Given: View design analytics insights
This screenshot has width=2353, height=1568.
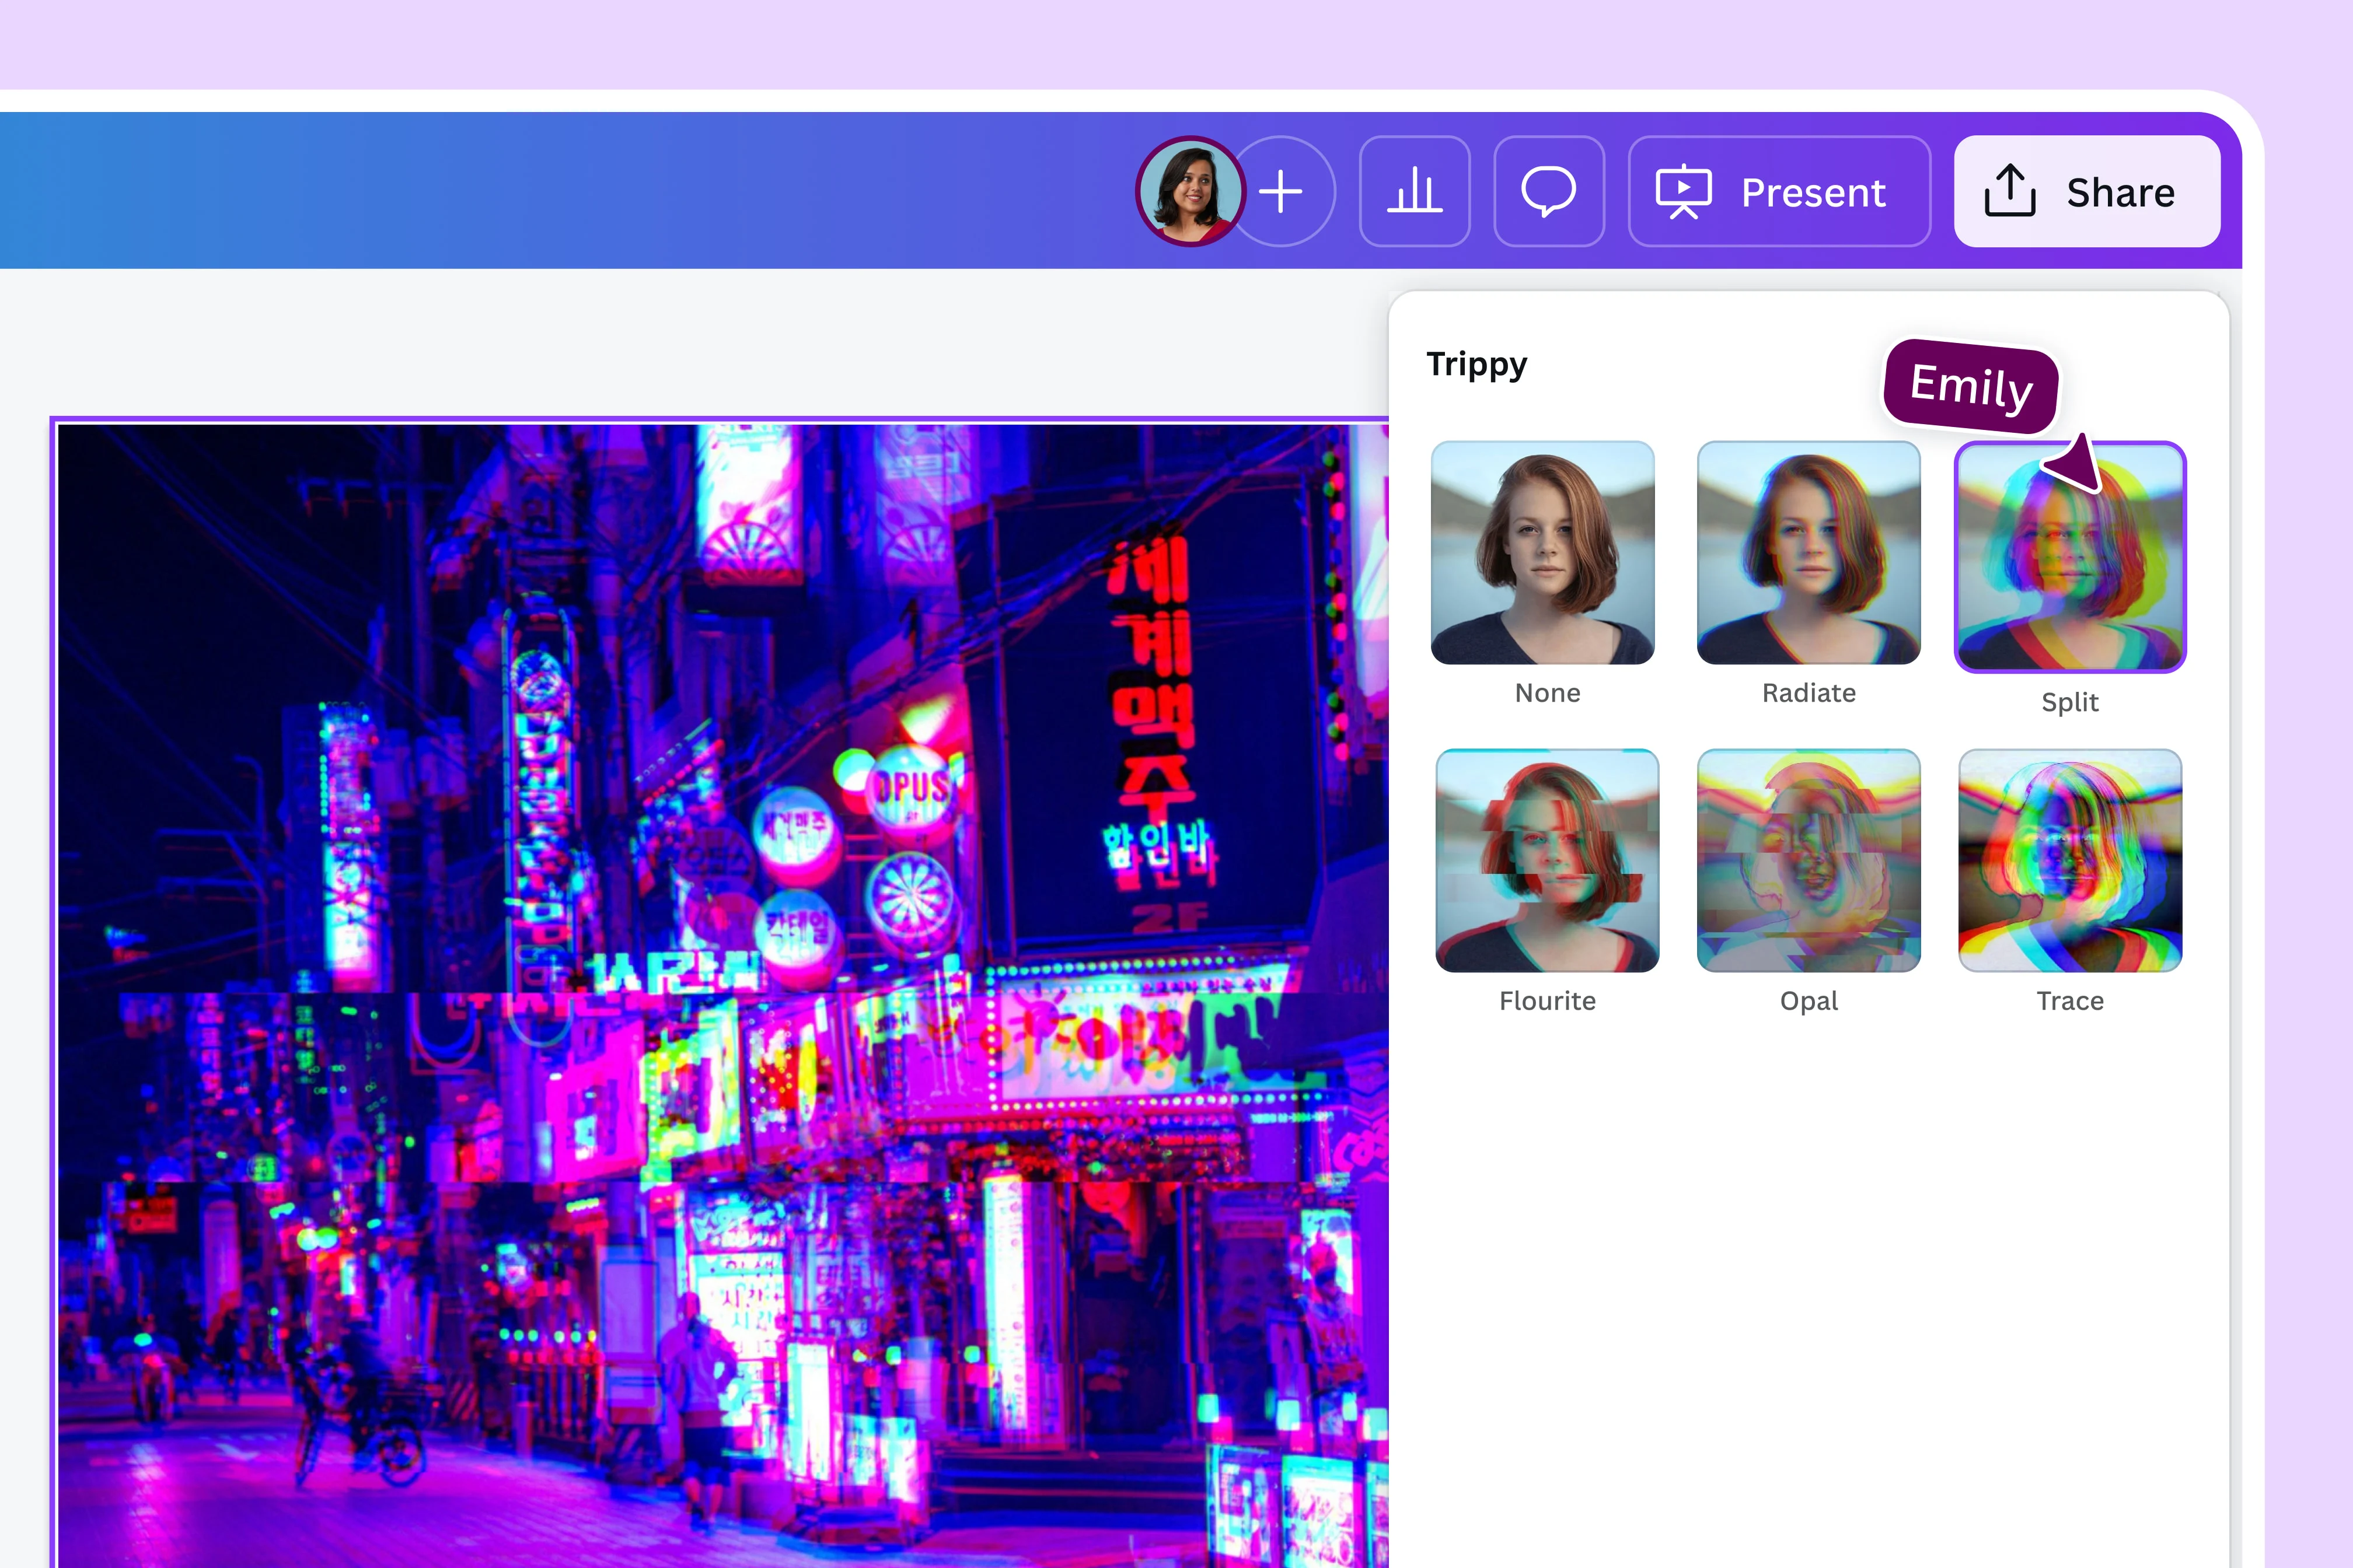Looking at the screenshot, I should click(1415, 192).
